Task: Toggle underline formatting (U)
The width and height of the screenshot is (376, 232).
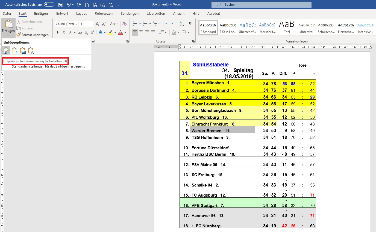Action: tap(70, 32)
